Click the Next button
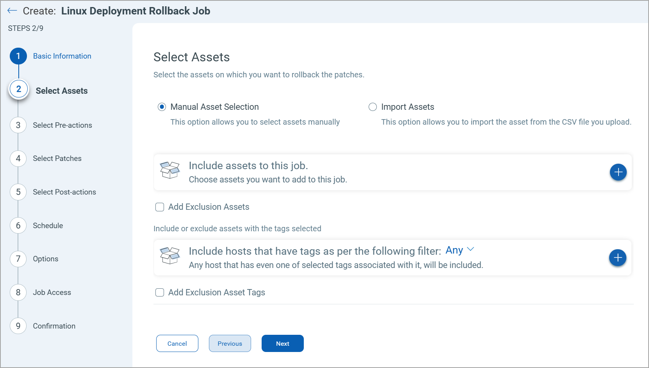 [x=282, y=343]
